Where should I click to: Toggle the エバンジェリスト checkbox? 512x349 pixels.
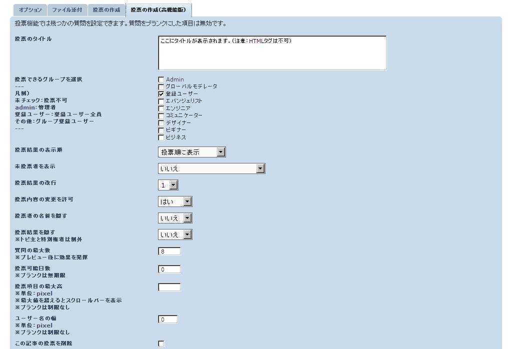(x=161, y=101)
